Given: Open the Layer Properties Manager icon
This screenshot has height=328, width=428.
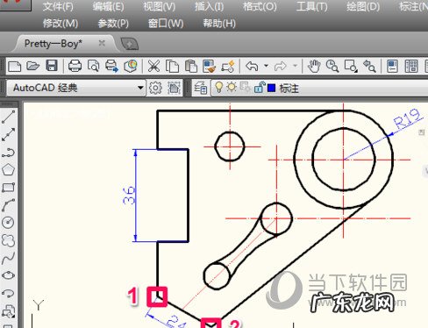Looking at the screenshot, I should [x=201, y=88].
